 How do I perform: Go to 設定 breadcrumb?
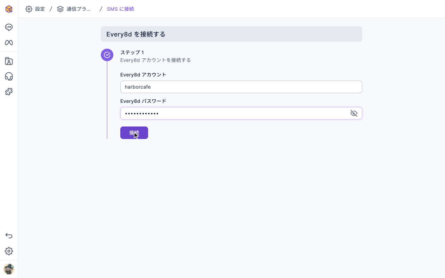point(40,9)
